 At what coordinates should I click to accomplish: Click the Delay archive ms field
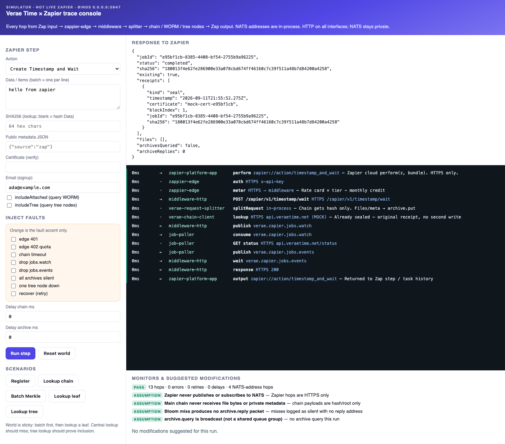[x=63, y=337]
